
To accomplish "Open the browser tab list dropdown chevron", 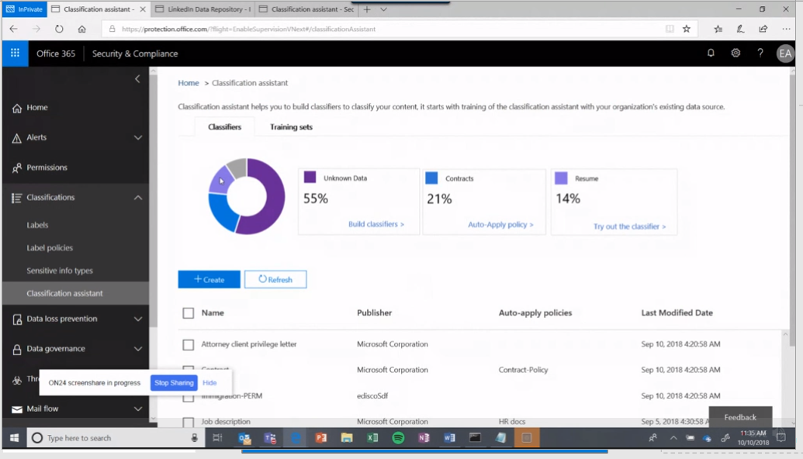I will [383, 9].
